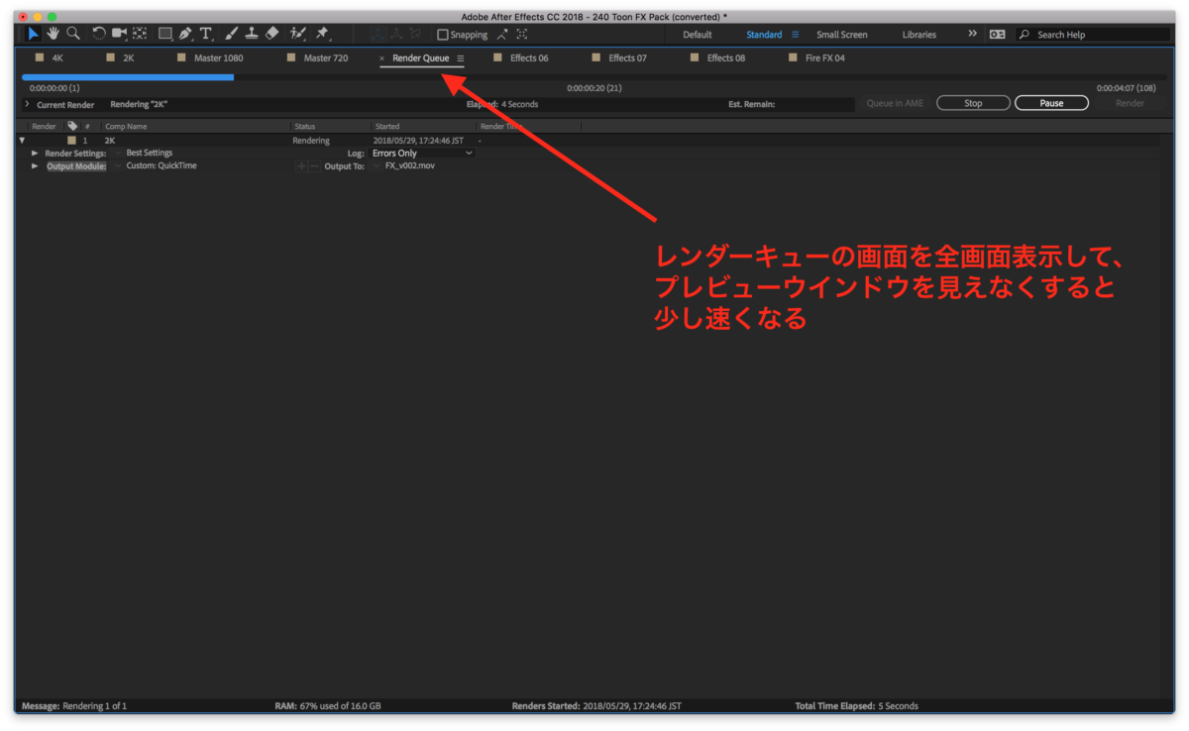1189x731 pixels.
Task: Click the blue render progress bar
Action: [128, 76]
